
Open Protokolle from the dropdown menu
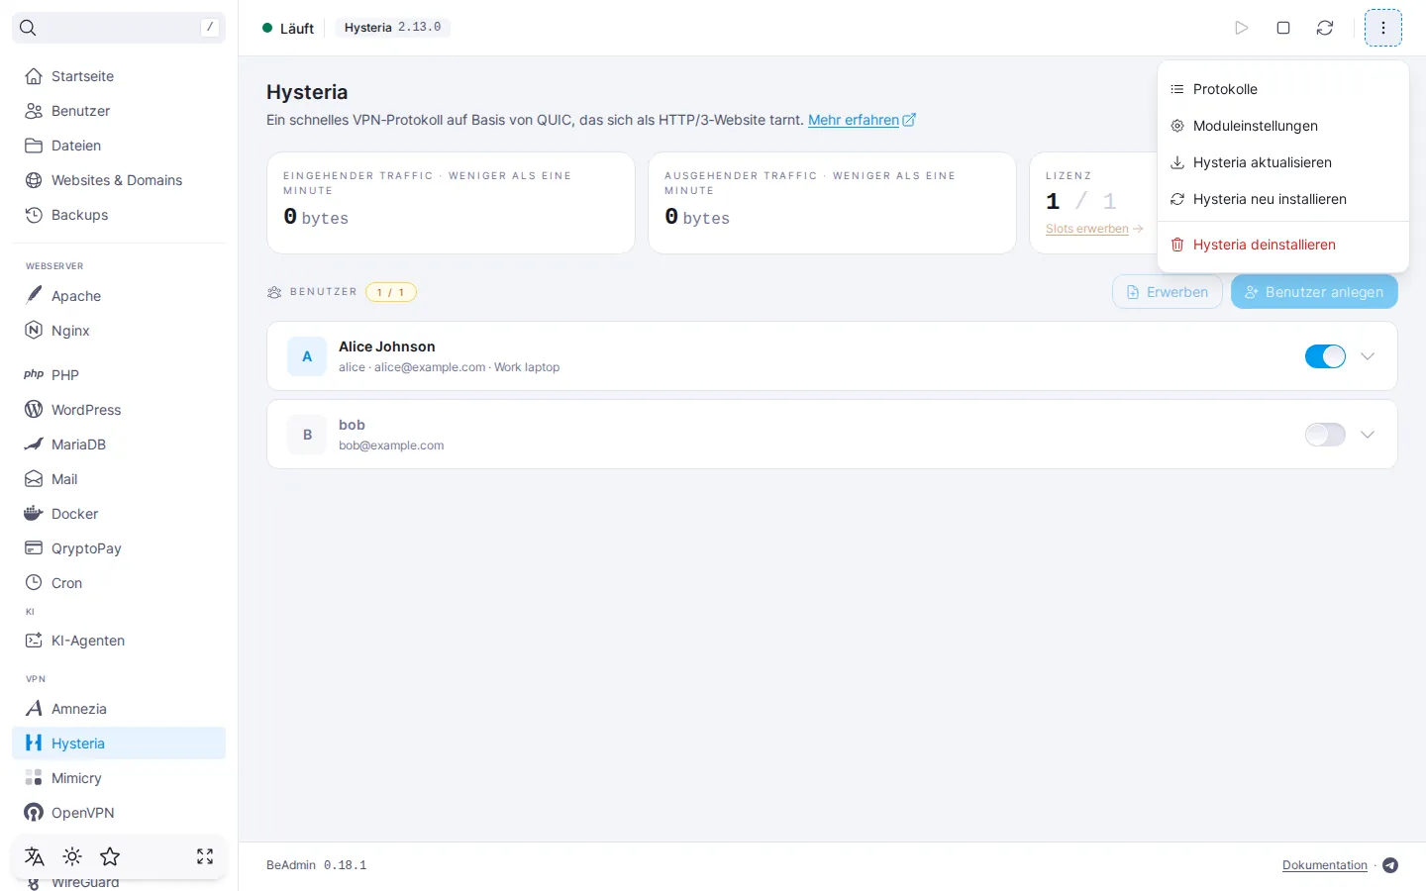pyautogui.click(x=1283, y=89)
